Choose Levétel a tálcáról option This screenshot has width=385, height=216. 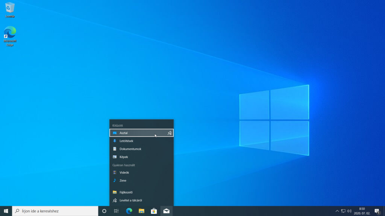pyautogui.click(x=141, y=200)
